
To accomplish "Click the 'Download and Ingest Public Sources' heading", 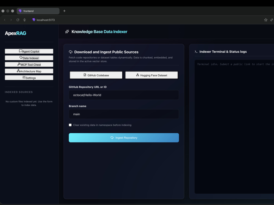I will 106,52.
